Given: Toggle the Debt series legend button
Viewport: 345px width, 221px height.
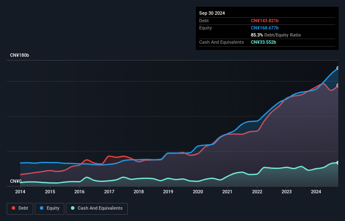Looking at the screenshot, I should point(20,208).
